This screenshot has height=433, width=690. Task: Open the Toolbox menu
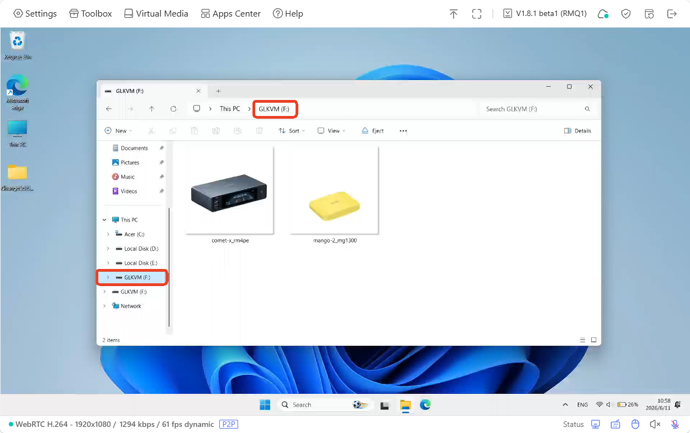tap(91, 14)
